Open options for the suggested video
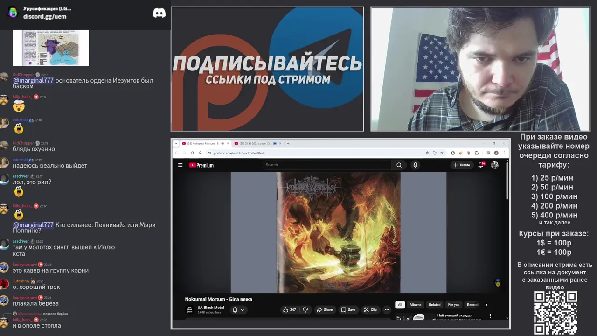This screenshot has height=336, width=597. point(490,316)
